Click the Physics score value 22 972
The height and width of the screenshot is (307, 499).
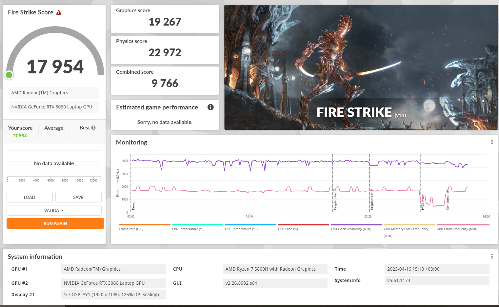(165, 53)
